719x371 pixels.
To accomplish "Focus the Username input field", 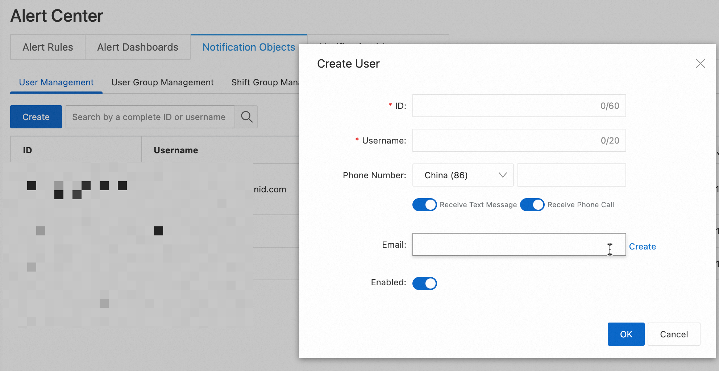I will (x=519, y=140).
